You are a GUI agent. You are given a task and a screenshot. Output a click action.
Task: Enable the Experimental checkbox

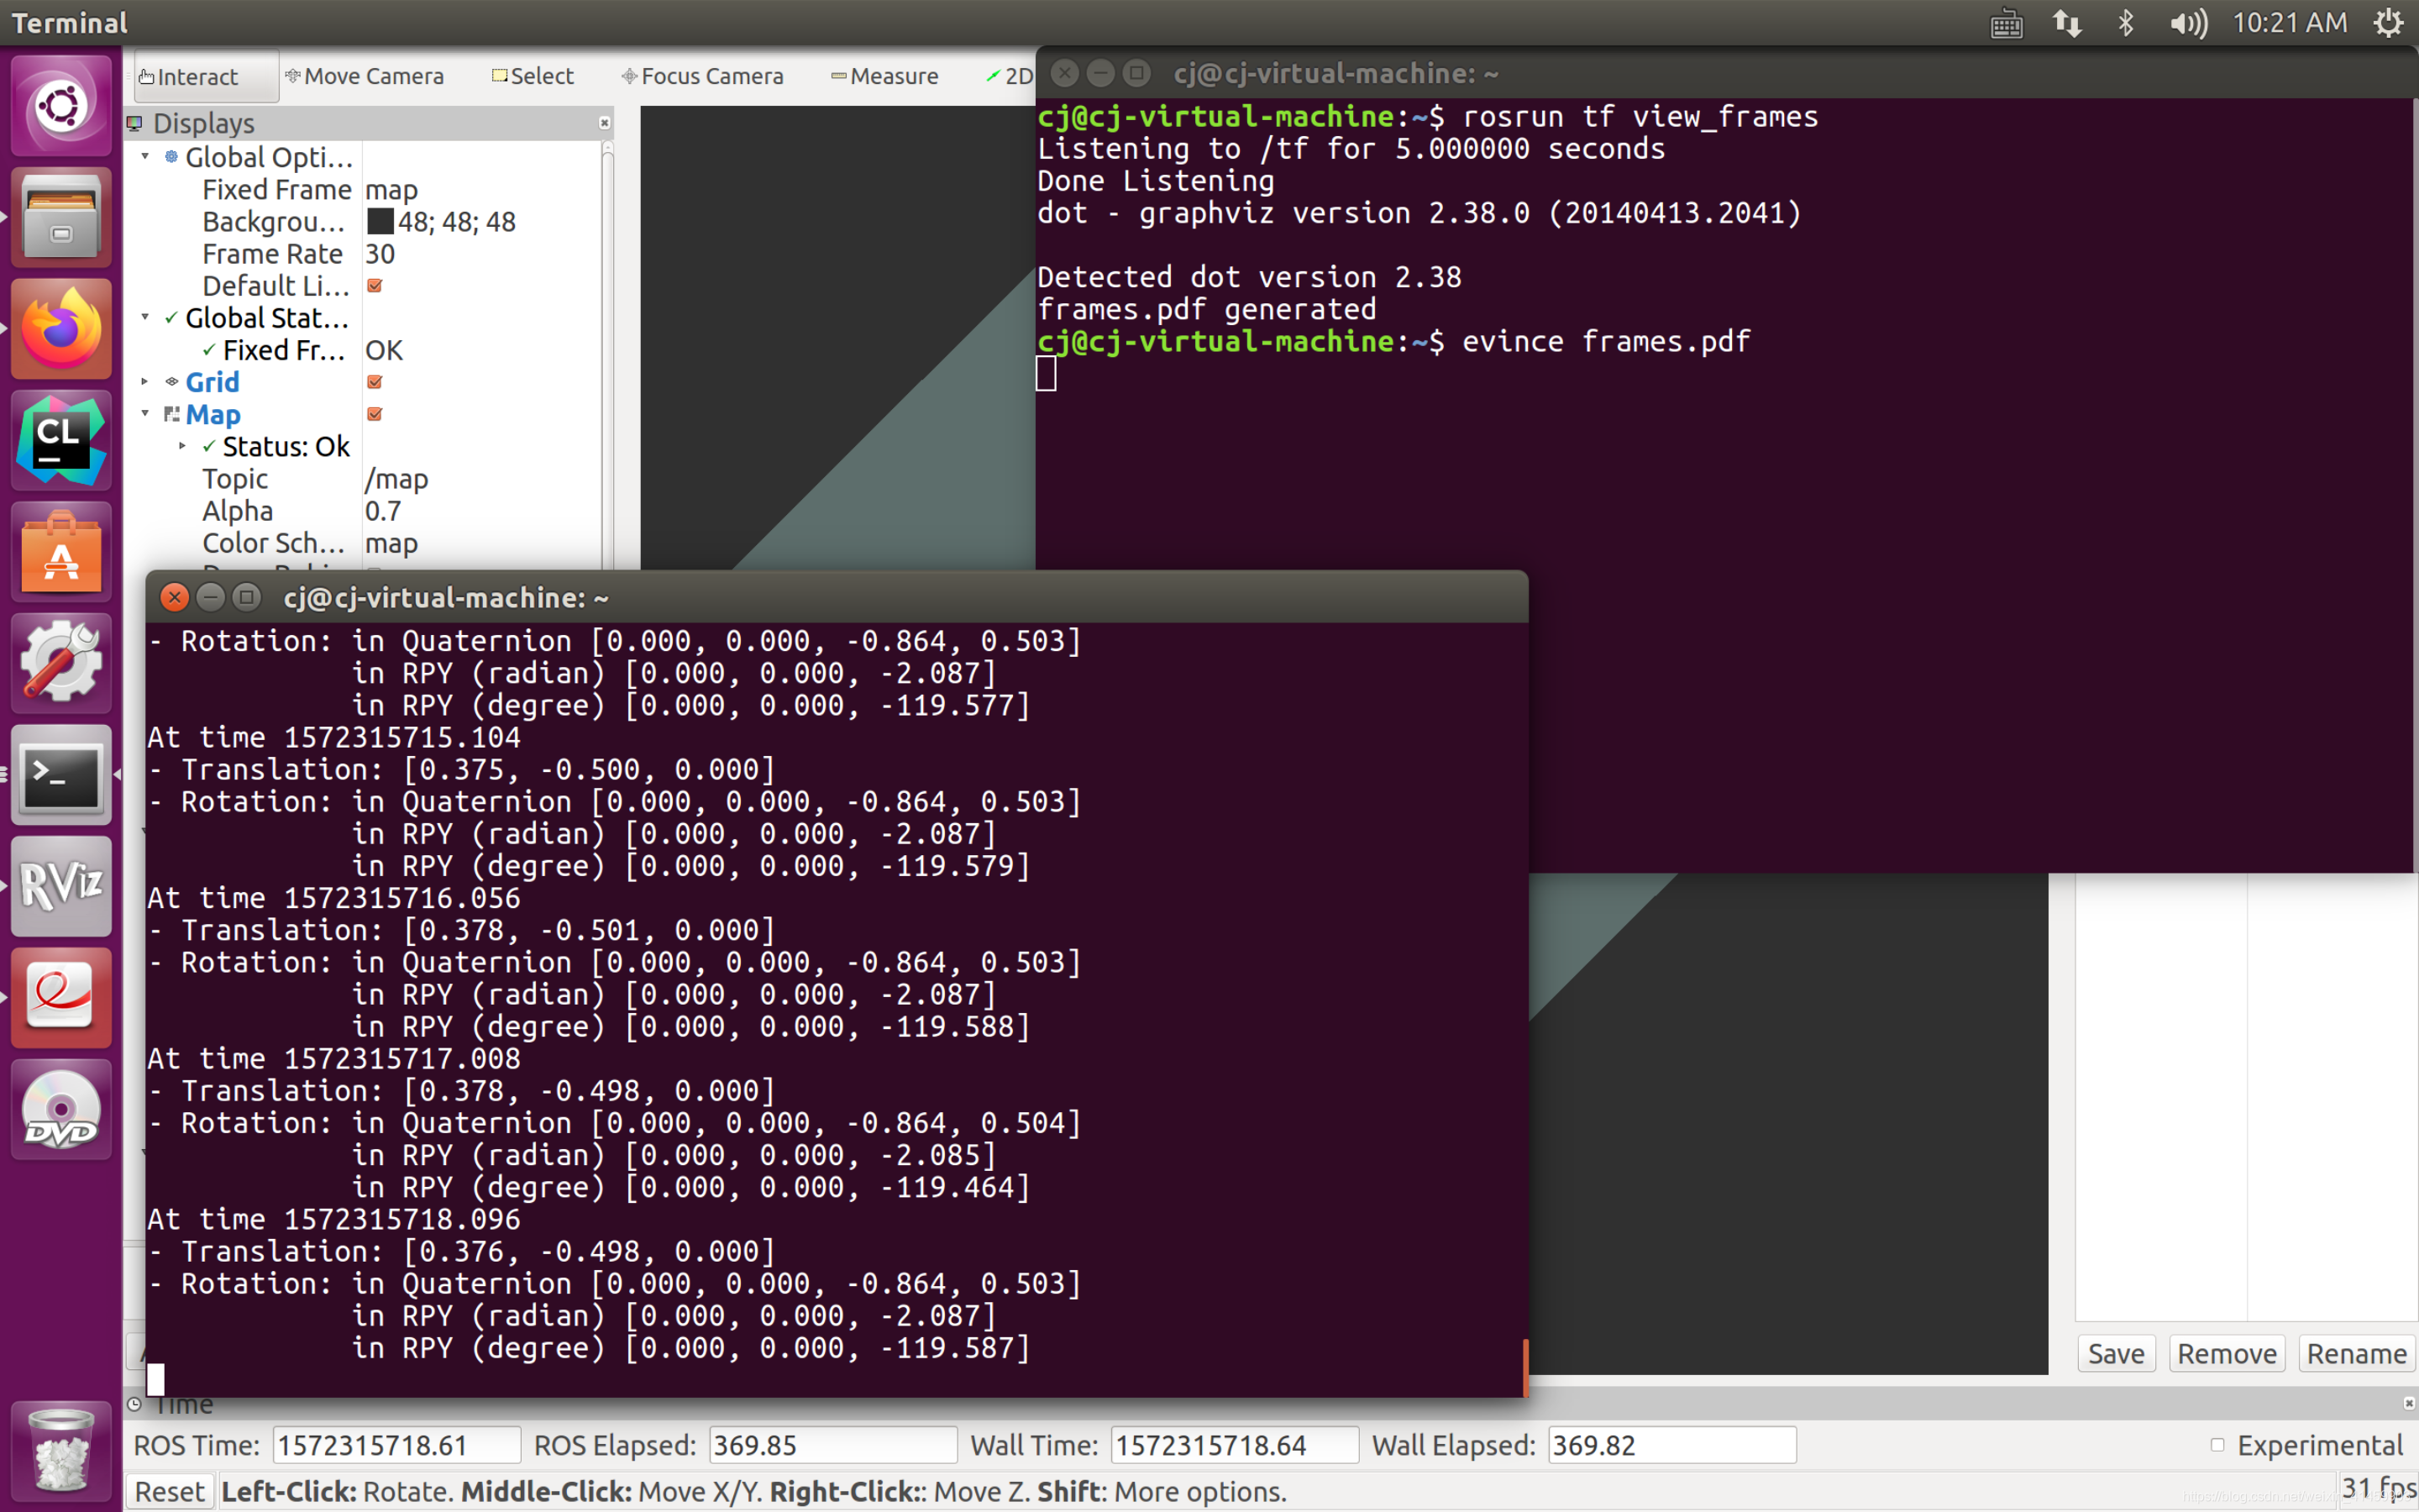coord(2217,1445)
